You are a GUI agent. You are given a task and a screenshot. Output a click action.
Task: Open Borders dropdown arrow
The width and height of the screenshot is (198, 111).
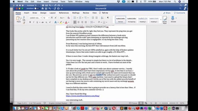[107, 23]
